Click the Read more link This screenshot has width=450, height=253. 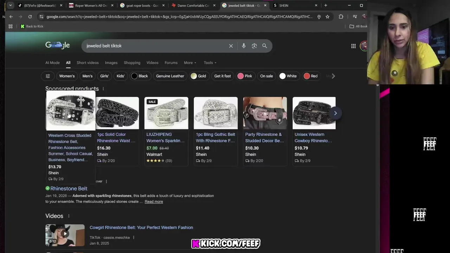(154, 201)
